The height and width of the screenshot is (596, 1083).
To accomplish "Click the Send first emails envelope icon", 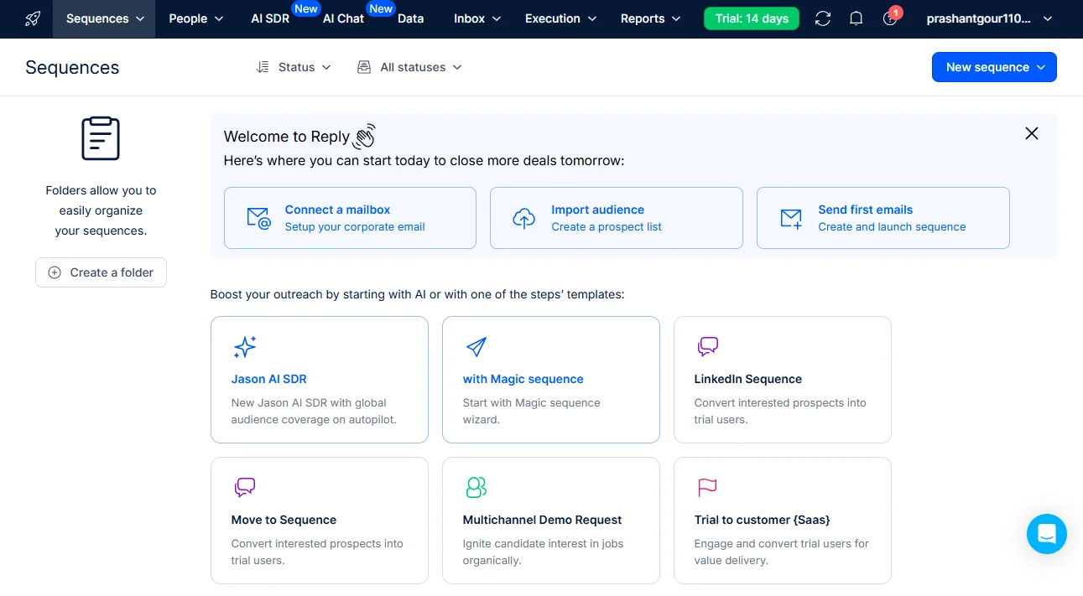I will 791,218.
